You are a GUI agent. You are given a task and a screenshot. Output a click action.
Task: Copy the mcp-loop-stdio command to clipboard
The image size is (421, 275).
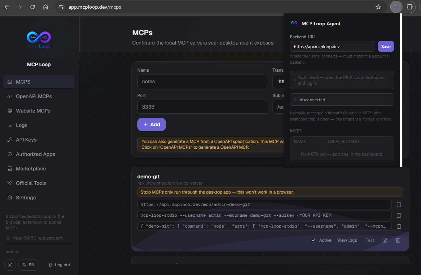pyautogui.click(x=399, y=215)
